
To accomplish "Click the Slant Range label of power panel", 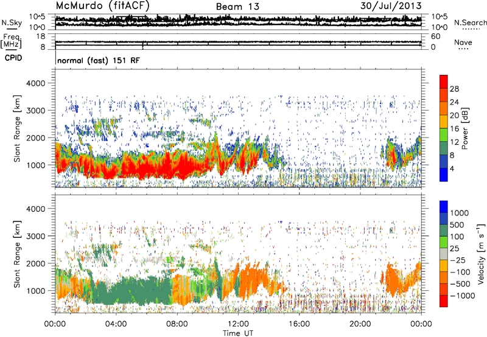I will (x=17, y=128).
